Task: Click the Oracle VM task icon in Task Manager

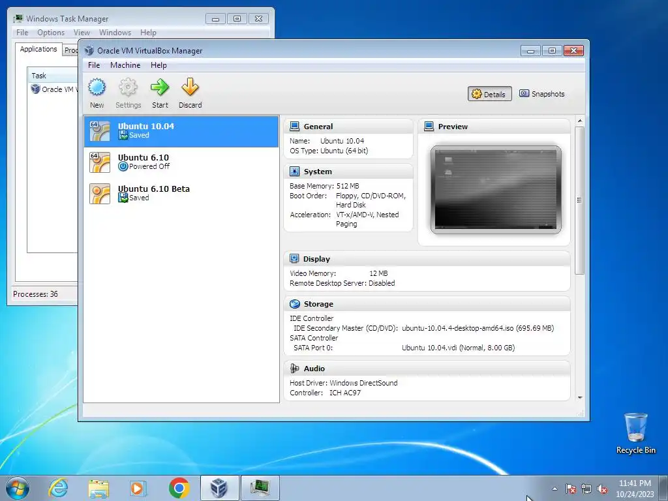Action: (x=35, y=89)
